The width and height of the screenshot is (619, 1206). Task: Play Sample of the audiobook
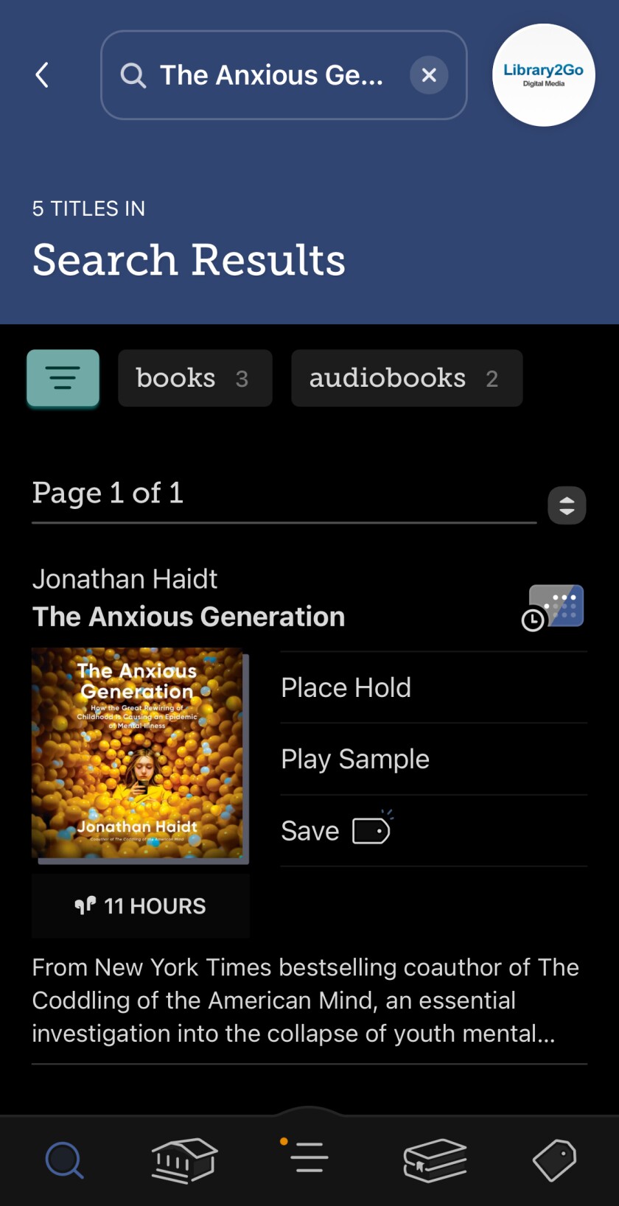tap(355, 759)
